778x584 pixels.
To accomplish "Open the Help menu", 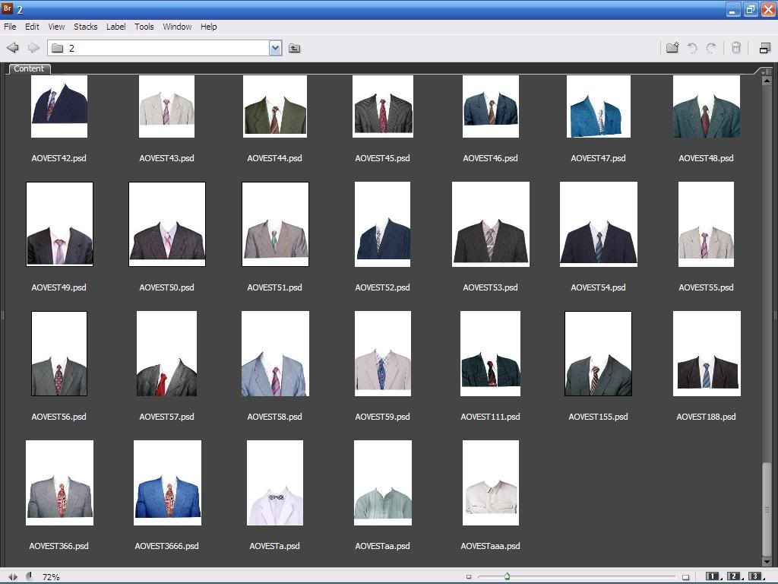I will point(208,27).
